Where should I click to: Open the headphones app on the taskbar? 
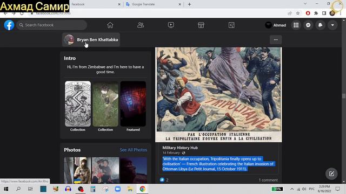[x=68, y=189]
